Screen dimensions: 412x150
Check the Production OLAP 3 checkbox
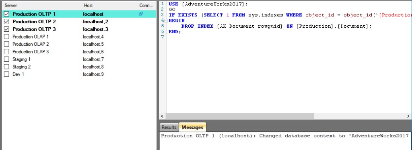click(x=7, y=52)
